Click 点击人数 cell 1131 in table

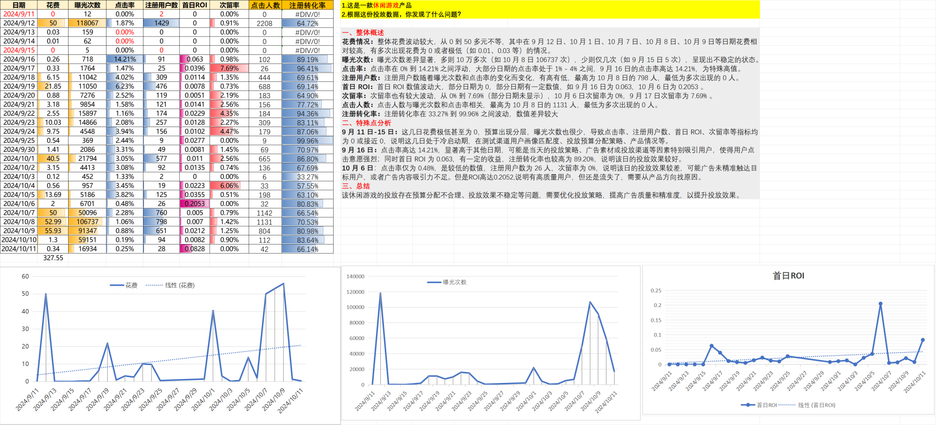click(265, 222)
